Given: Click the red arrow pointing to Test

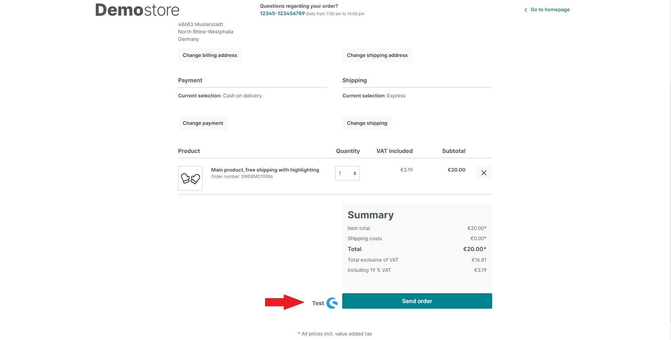Looking at the screenshot, I should (284, 302).
